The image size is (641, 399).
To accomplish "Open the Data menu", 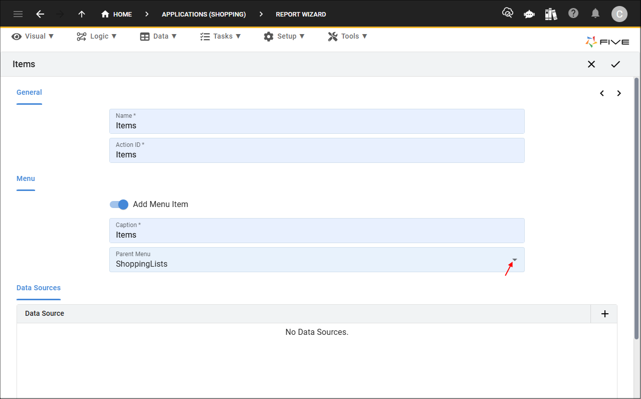I will coord(158,36).
